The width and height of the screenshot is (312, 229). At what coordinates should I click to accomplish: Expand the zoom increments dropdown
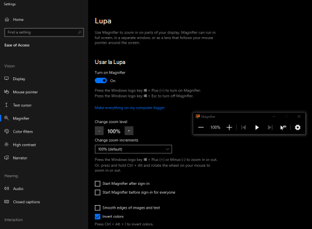(x=133, y=149)
